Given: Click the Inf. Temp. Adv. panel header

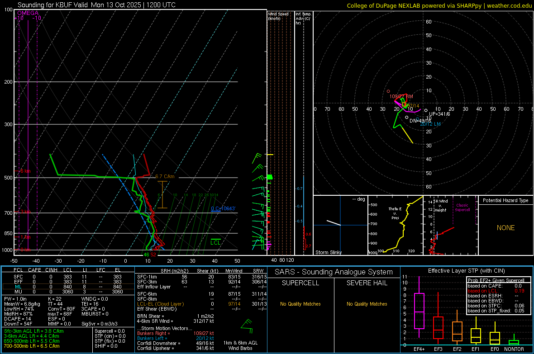Looking at the screenshot, I should 303,19.
